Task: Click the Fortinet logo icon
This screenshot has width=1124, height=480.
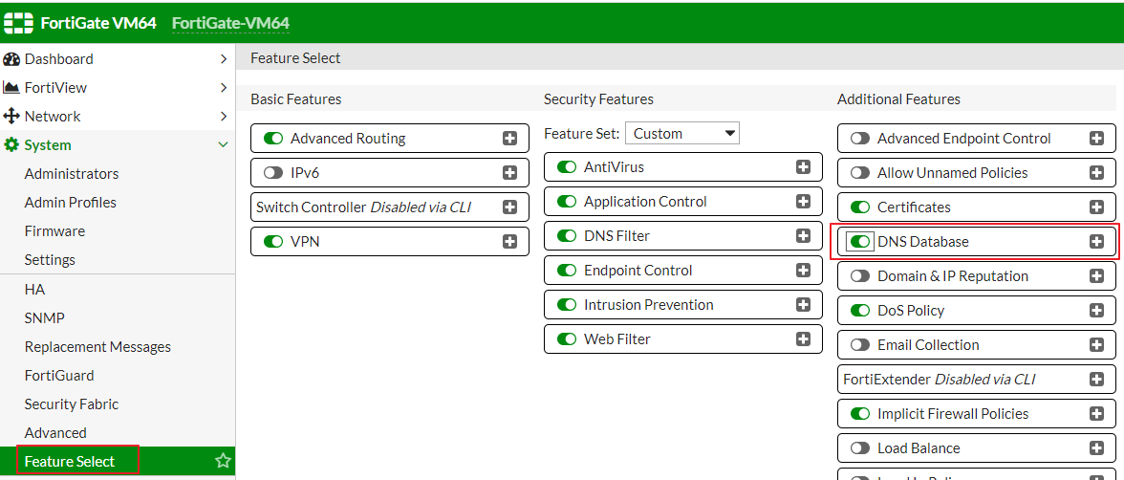Action: point(19,23)
